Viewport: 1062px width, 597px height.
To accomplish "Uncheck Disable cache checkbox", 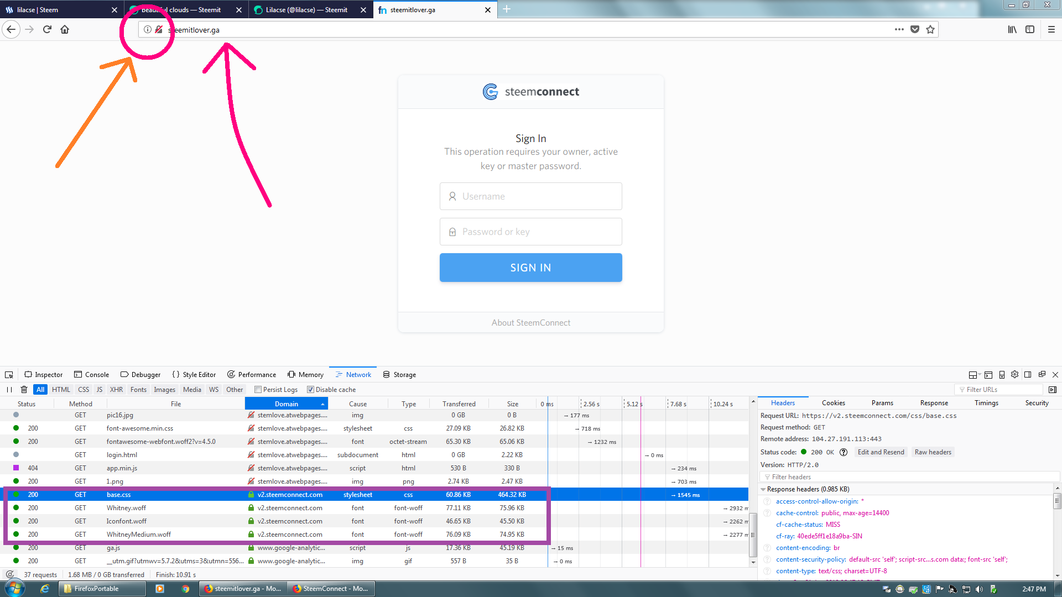I will (x=310, y=390).
